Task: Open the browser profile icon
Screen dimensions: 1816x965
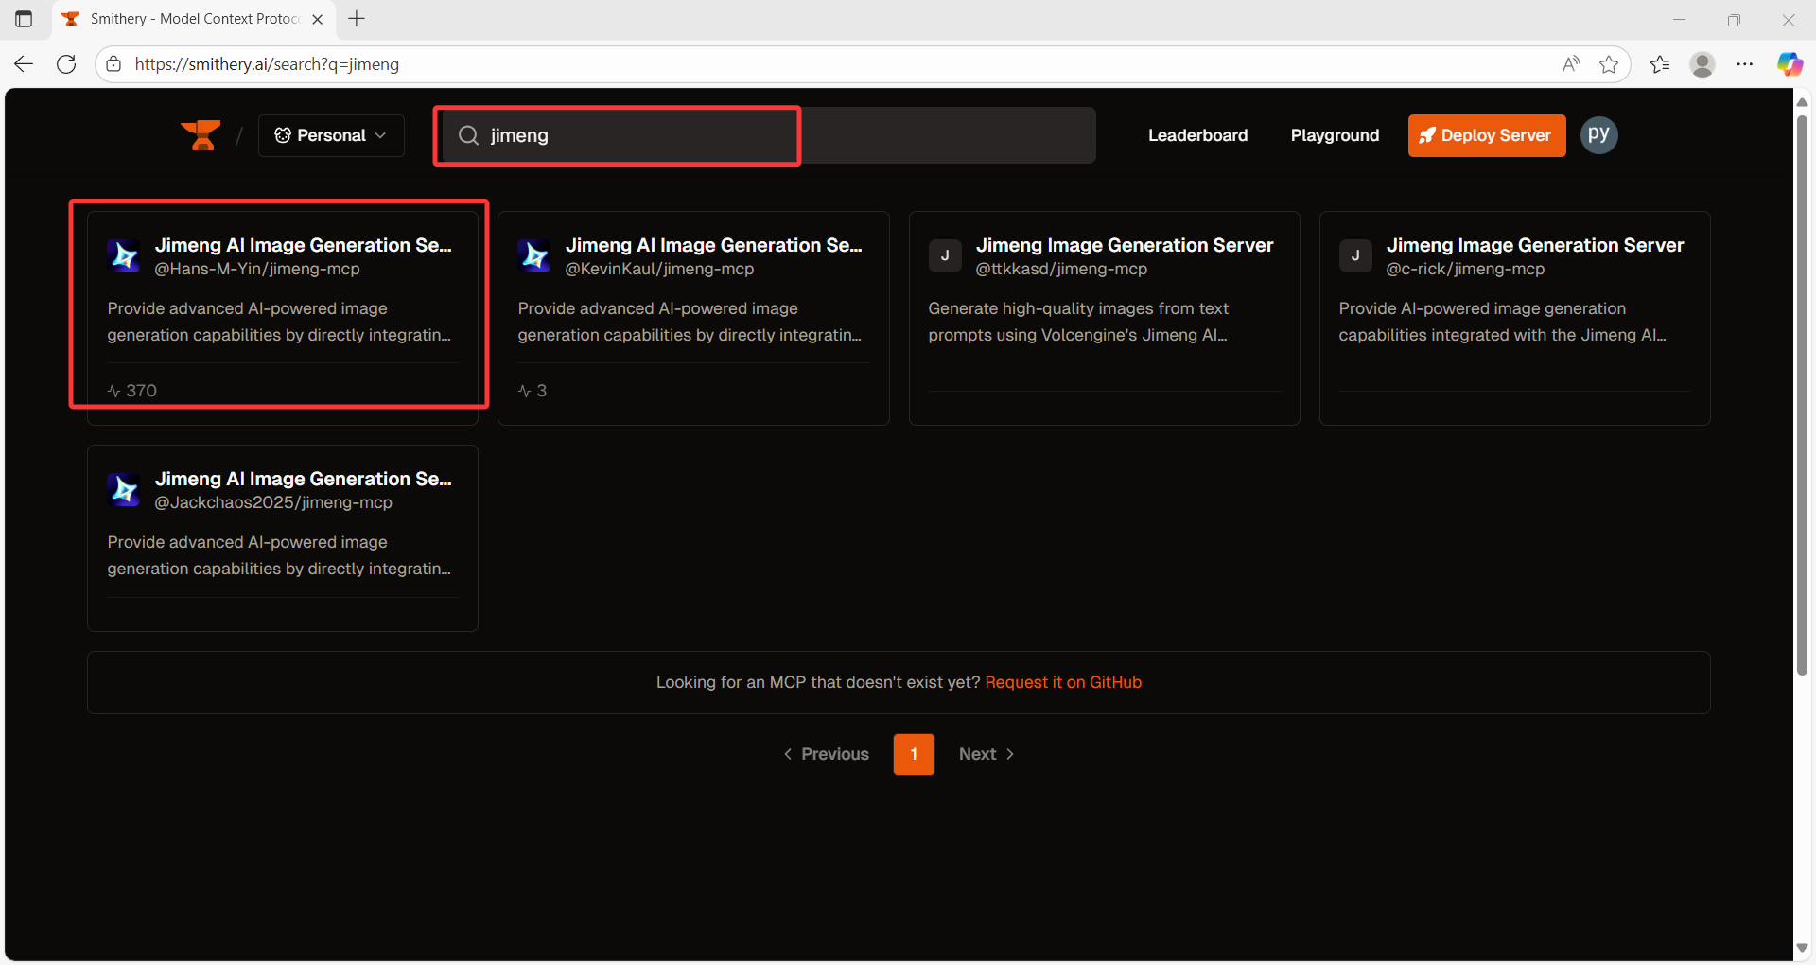Action: 1702,64
